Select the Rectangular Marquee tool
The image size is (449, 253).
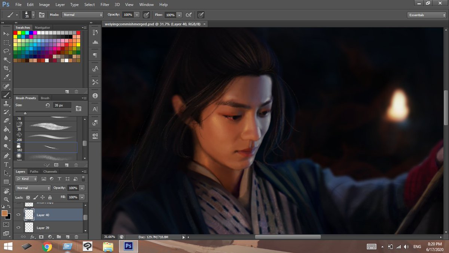tap(6, 42)
